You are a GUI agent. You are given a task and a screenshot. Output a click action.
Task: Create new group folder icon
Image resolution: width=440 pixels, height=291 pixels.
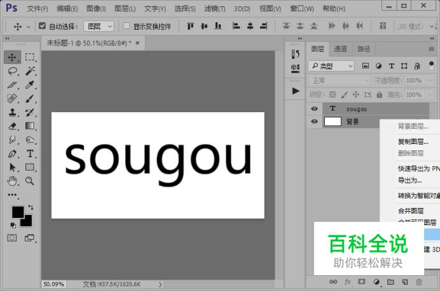tap(390, 281)
